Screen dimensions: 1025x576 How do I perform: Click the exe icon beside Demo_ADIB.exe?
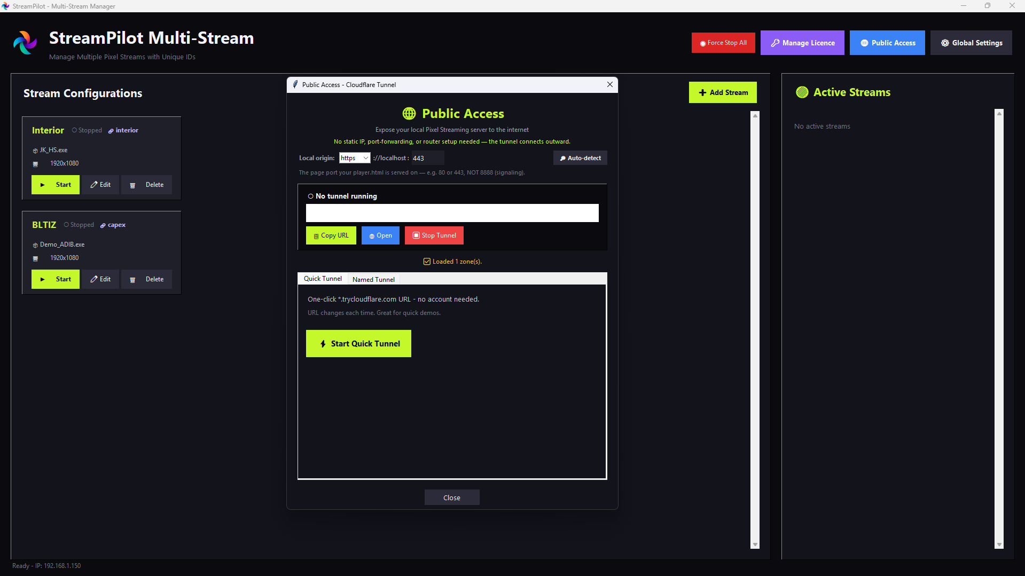[35, 245]
